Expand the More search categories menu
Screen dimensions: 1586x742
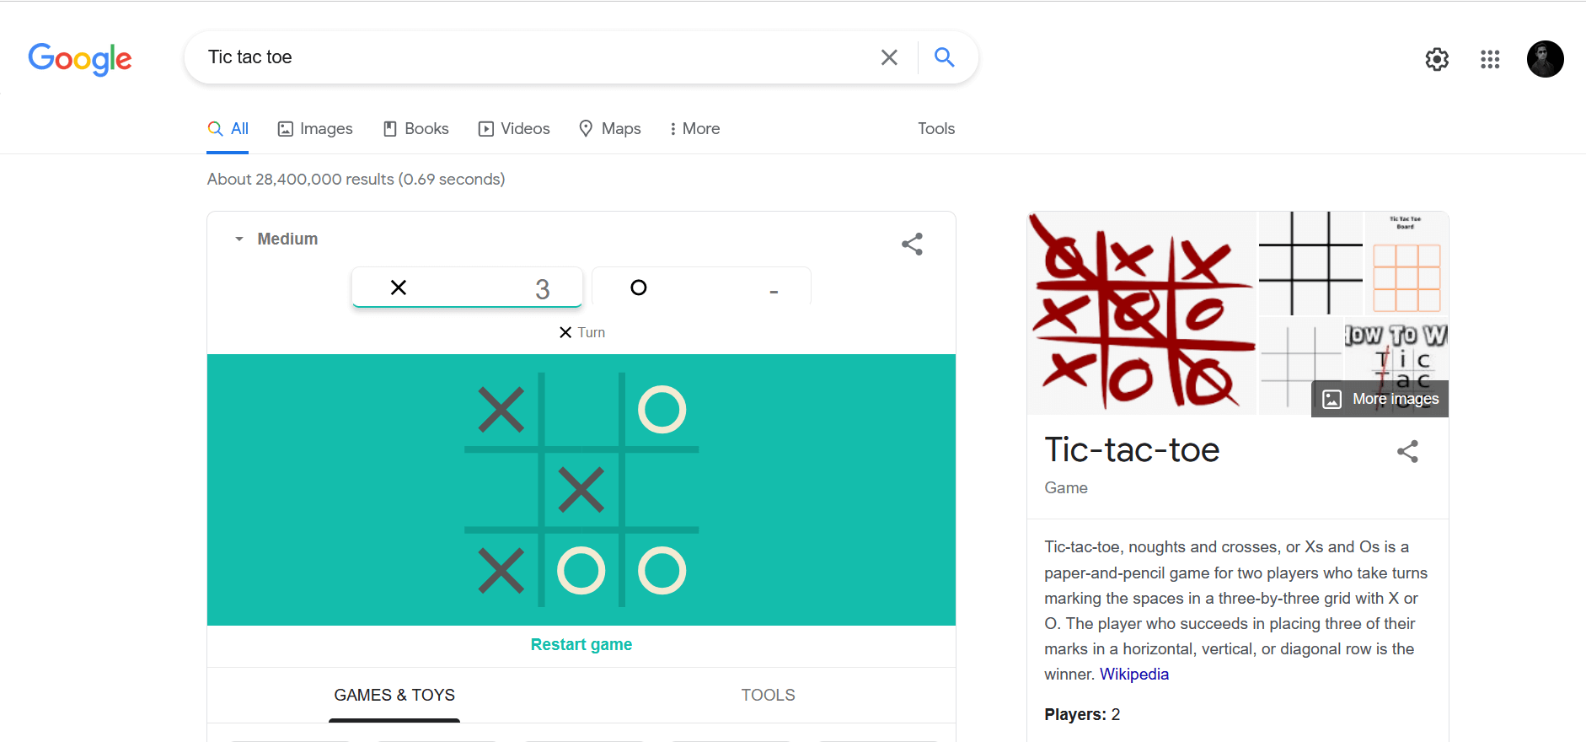[x=694, y=129]
